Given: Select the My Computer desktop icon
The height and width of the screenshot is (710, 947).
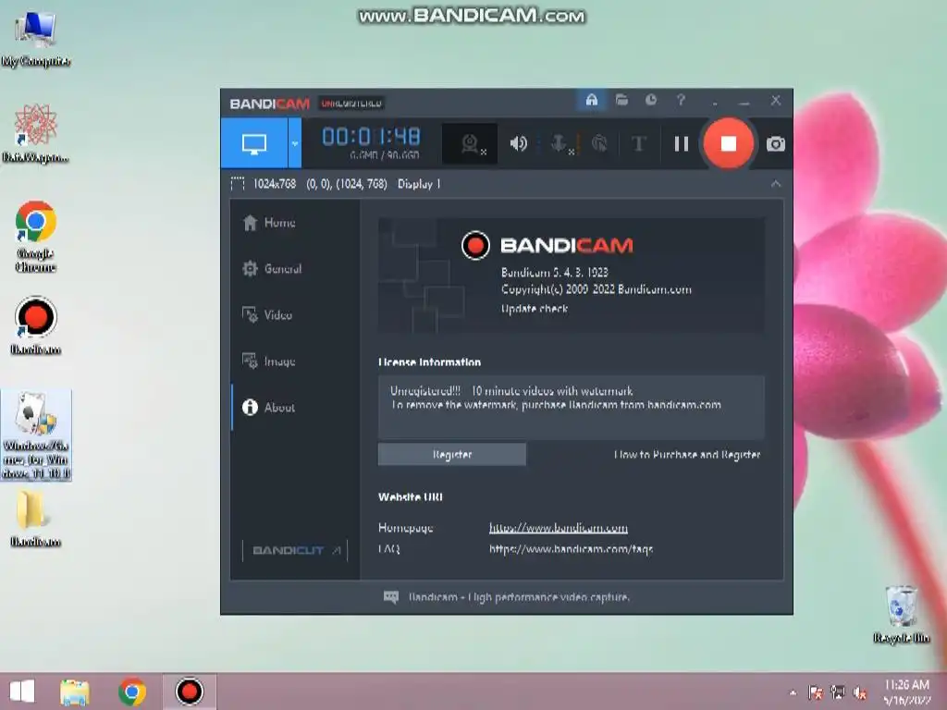Looking at the screenshot, I should [x=36, y=39].
